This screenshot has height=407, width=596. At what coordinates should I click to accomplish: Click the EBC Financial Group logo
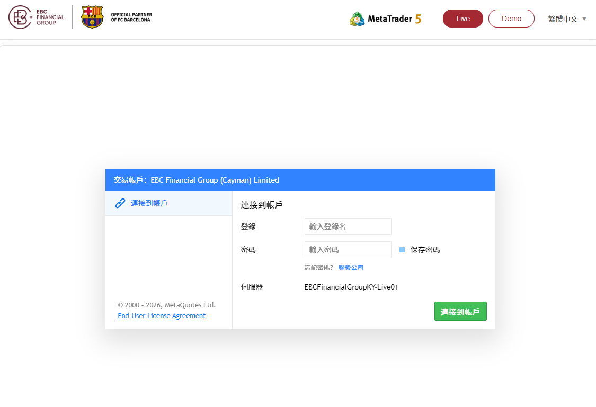point(36,17)
